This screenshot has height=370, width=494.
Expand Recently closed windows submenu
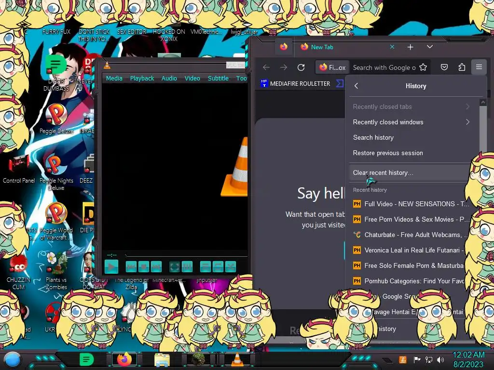click(411, 122)
